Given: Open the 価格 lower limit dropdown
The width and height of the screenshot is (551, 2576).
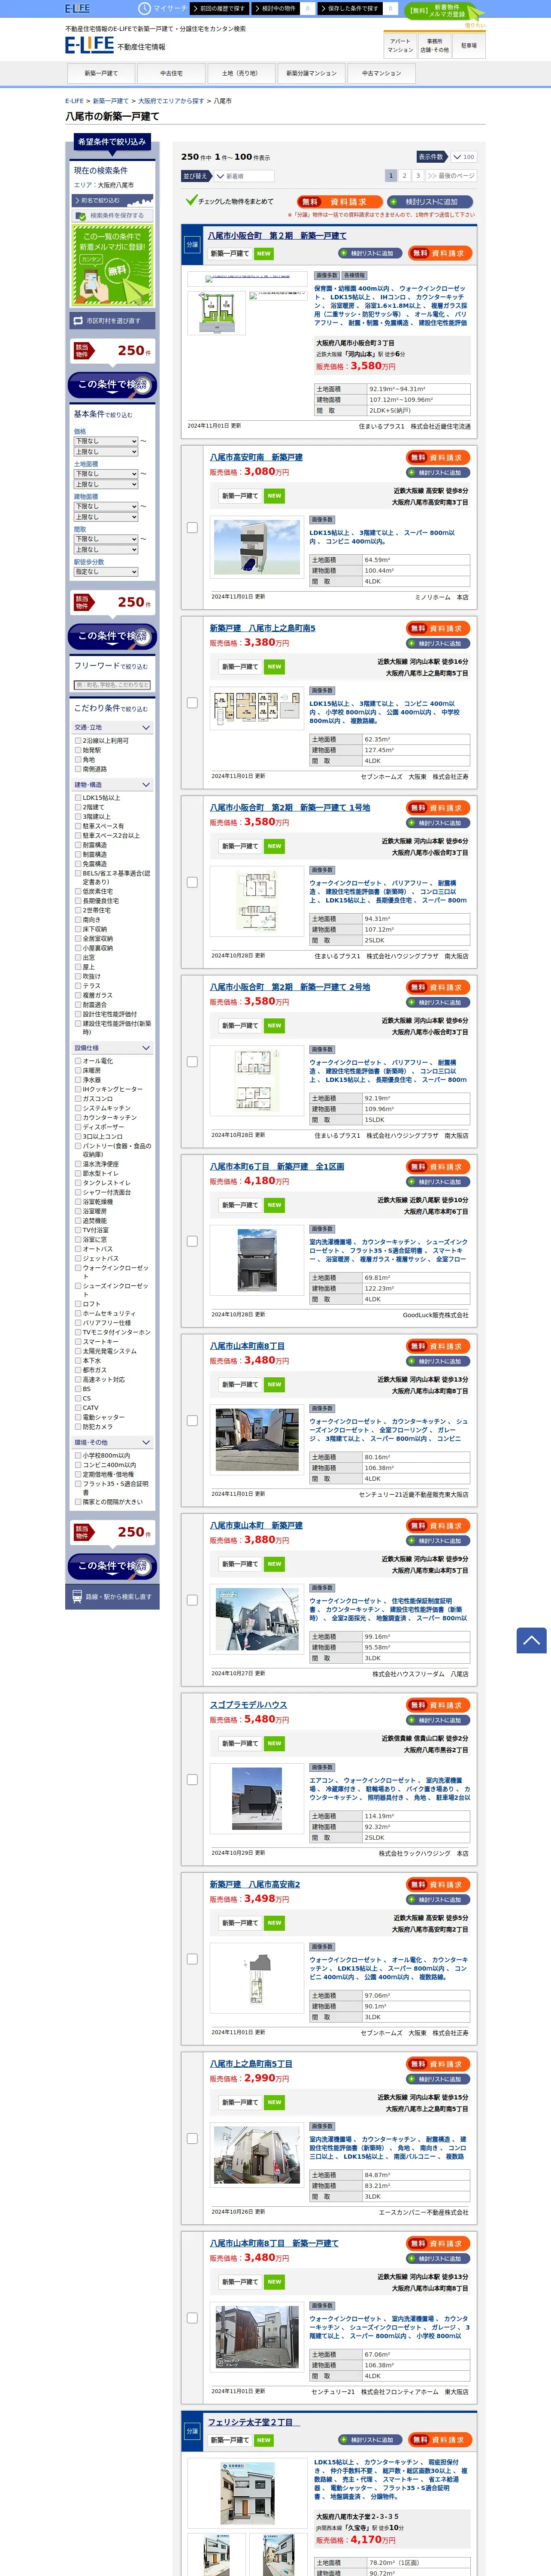Looking at the screenshot, I should pyautogui.click(x=106, y=441).
